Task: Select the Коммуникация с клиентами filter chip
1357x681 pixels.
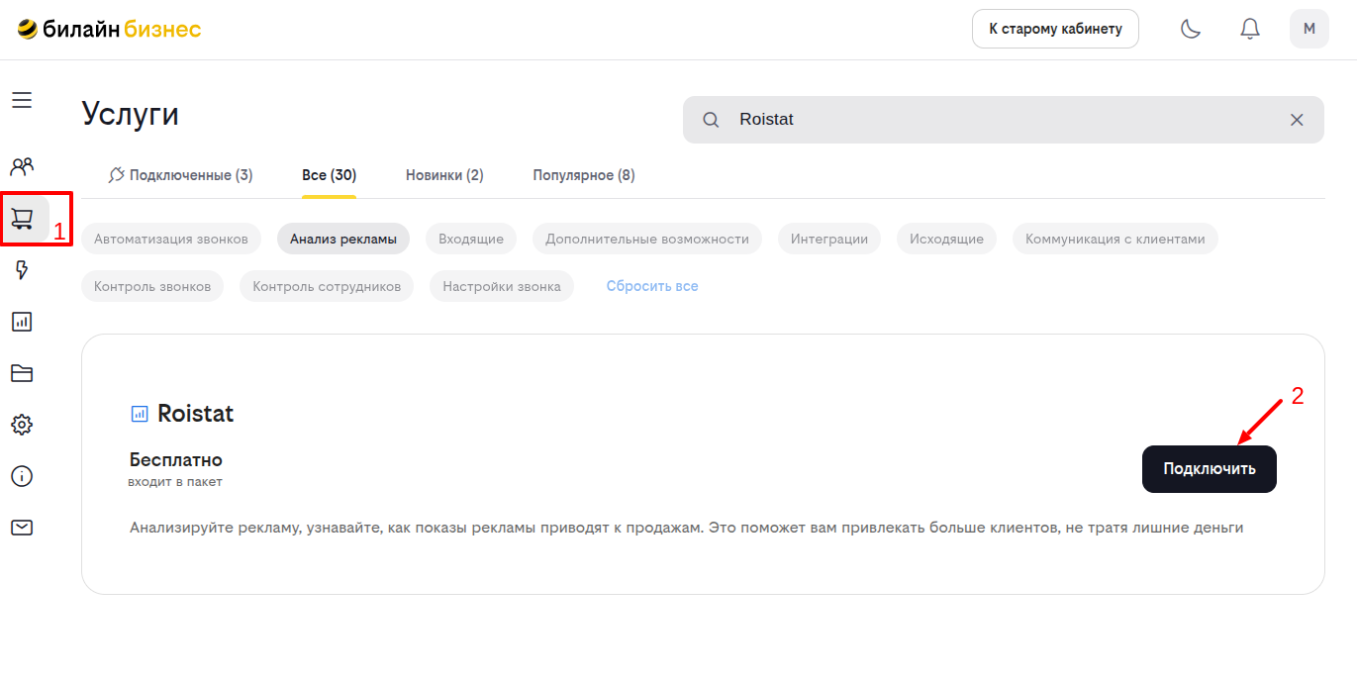Action: pyautogui.click(x=1115, y=239)
